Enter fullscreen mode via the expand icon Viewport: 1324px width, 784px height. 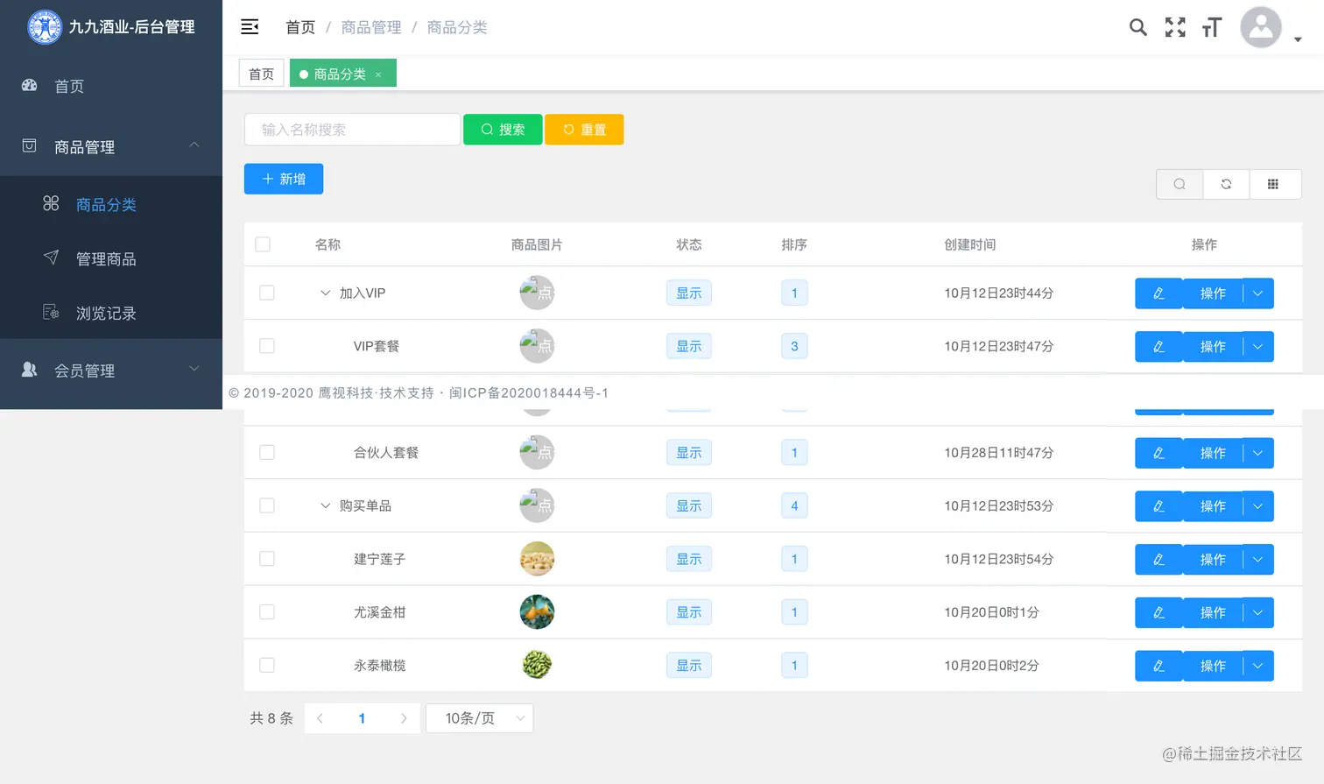coord(1174,27)
